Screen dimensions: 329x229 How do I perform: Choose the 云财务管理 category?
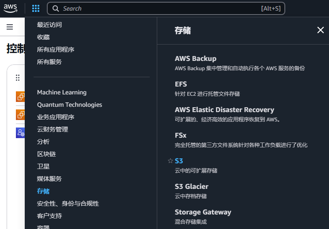click(53, 129)
